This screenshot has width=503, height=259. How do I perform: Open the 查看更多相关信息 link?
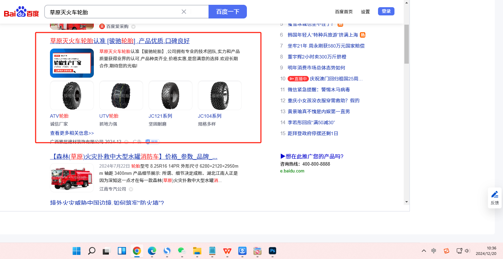(72, 133)
